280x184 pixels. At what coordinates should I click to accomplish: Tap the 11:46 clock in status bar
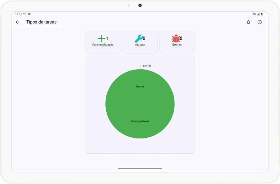tap(19, 14)
